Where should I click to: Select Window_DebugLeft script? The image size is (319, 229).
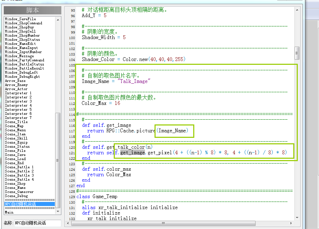[x=21, y=72]
